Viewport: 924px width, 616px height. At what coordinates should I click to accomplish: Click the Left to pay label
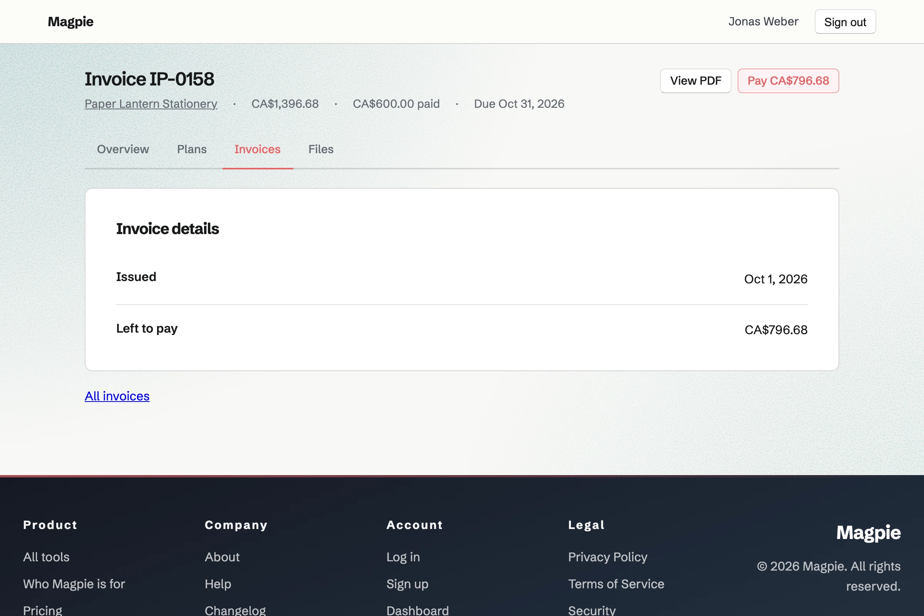[147, 328]
